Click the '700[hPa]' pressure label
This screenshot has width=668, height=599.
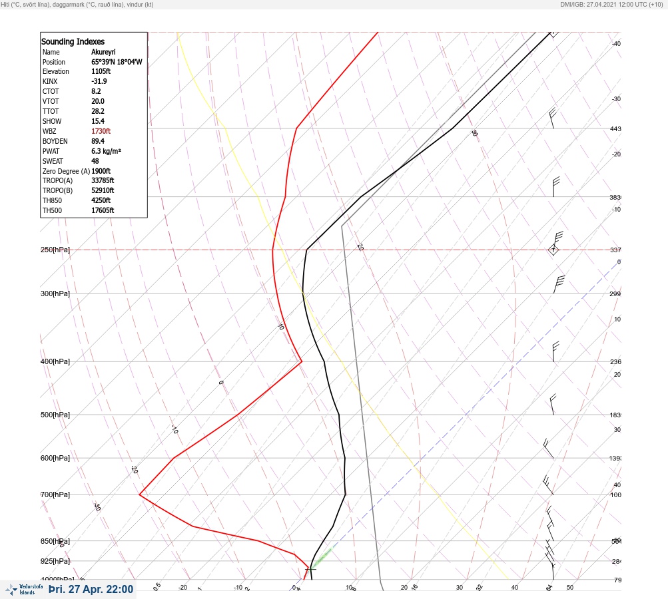(x=55, y=495)
